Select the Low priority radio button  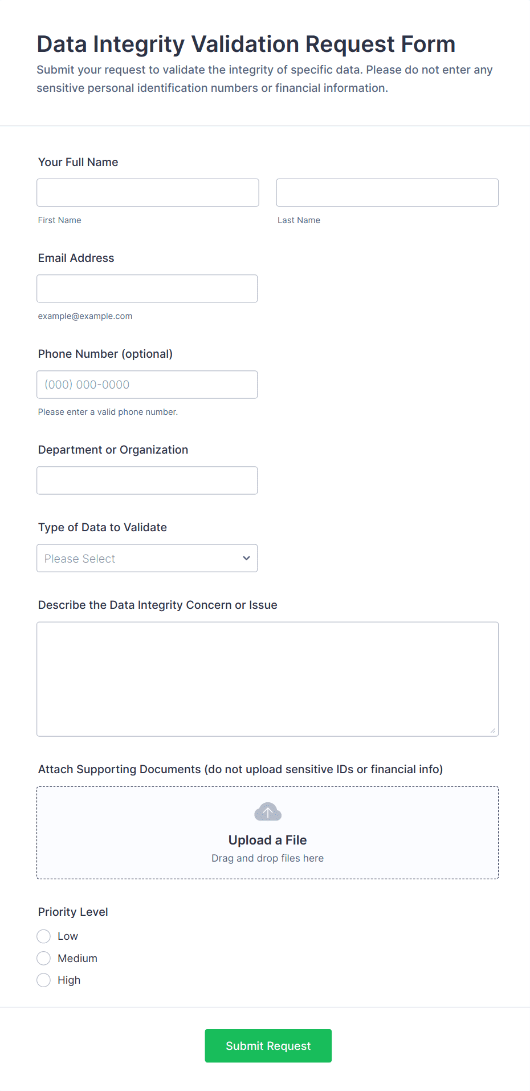pos(44,936)
